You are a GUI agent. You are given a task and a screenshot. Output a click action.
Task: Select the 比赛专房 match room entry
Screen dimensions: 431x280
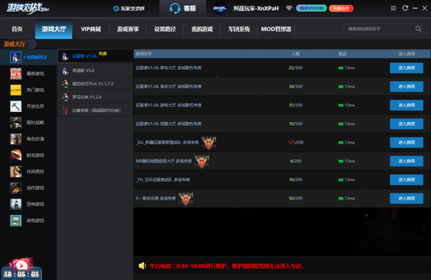tap(95, 110)
